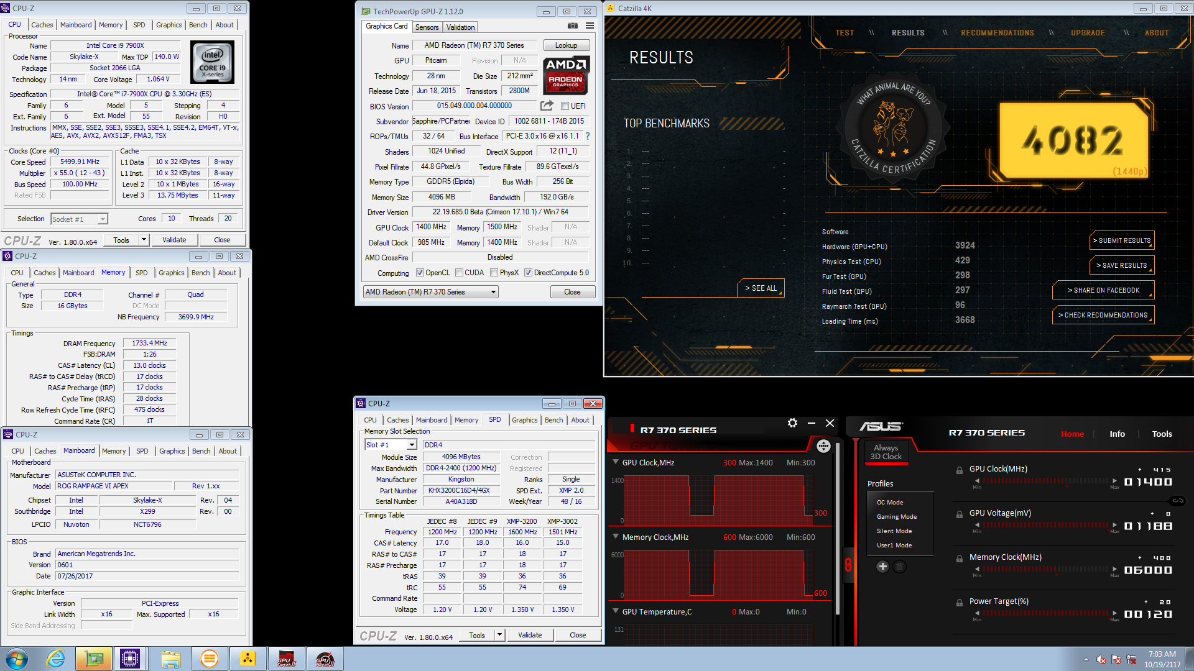Click GPU-Z green card taskbar icon
Viewport: 1194px width, 671px height.
[94, 659]
